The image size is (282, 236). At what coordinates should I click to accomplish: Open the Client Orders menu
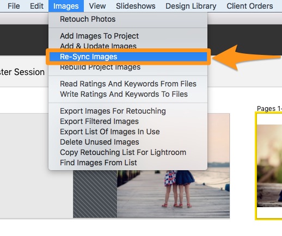point(250,6)
